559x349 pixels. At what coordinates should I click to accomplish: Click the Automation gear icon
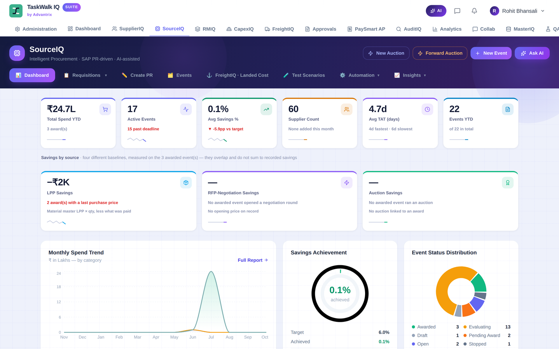click(x=342, y=75)
